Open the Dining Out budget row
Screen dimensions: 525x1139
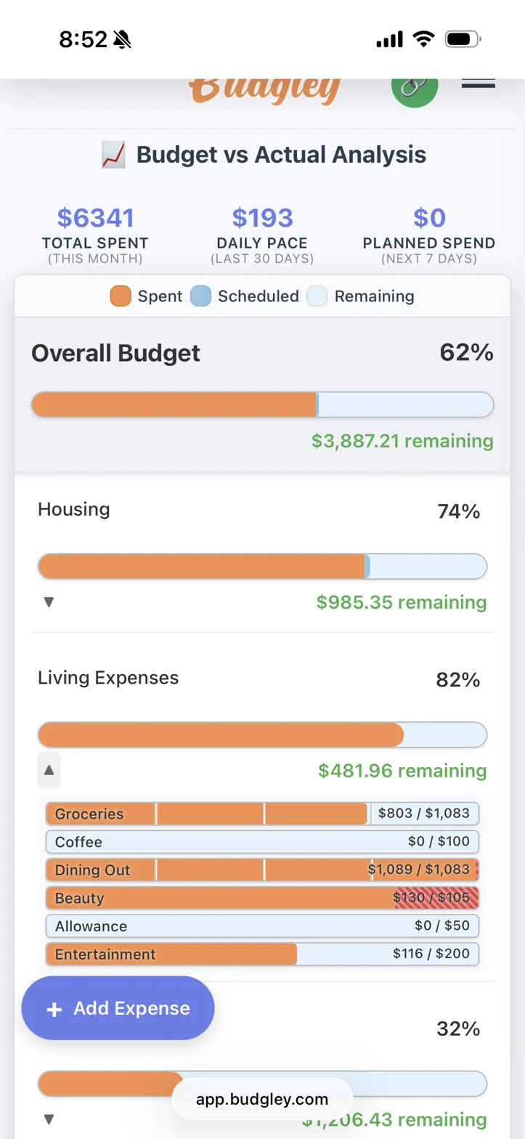point(262,870)
